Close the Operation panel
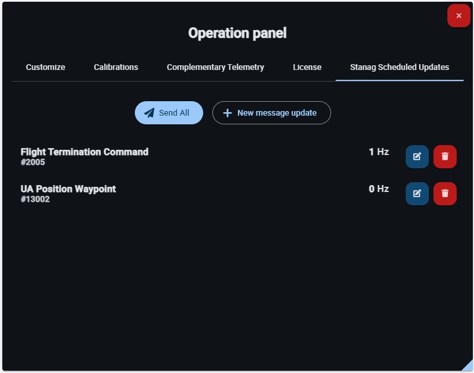The height and width of the screenshot is (373, 474). (x=458, y=16)
